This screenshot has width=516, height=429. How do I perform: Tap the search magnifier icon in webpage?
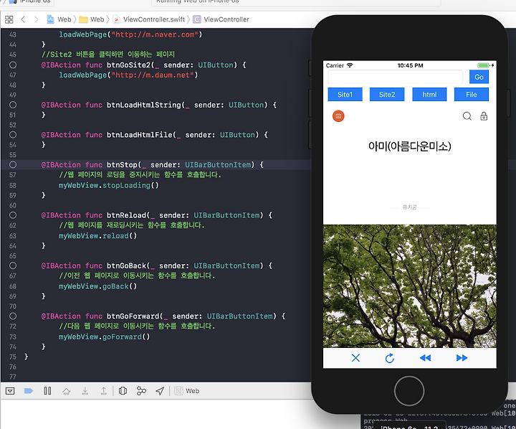[467, 116]
